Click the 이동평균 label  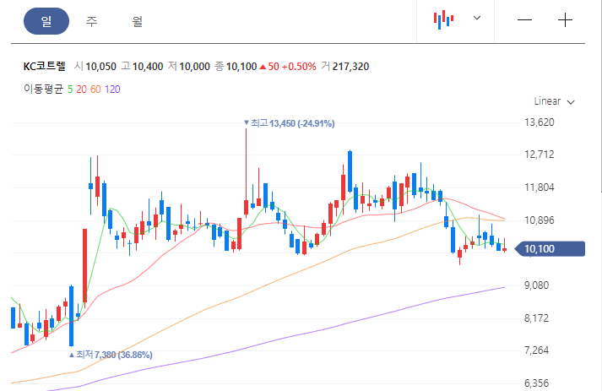tap(43, 90)
